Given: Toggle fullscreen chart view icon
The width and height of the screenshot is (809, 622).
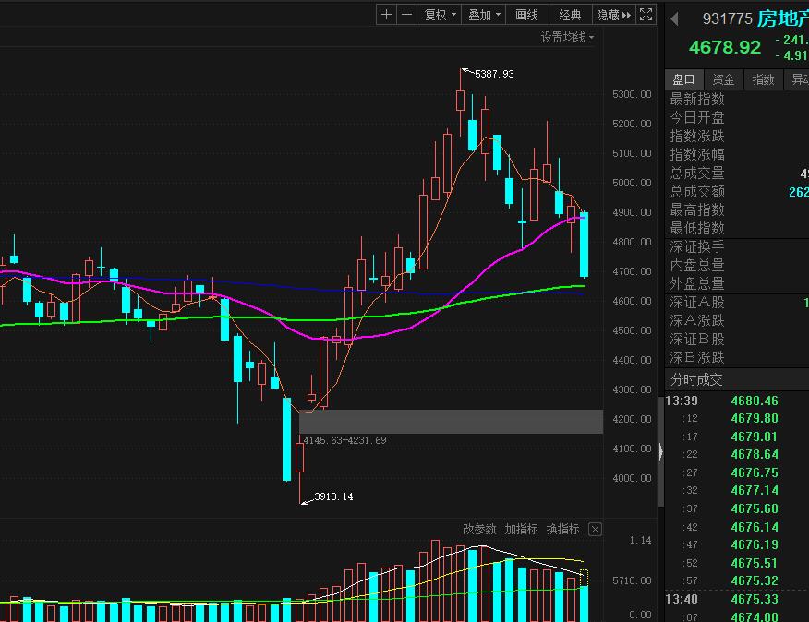Looking at the screenshot, I should point(646,15).
